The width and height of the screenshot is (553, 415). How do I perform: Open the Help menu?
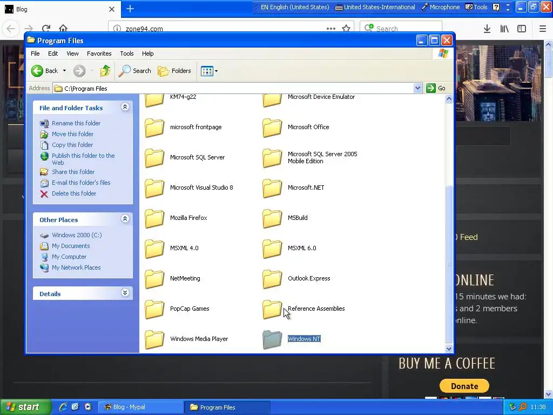pyautogui.click(x=147, y=53)
